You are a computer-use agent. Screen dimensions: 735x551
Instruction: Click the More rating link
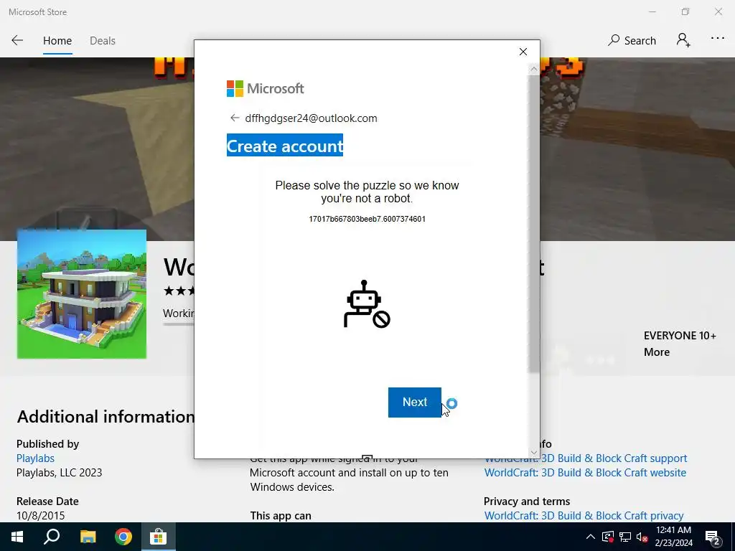click(x=657, y=352)
